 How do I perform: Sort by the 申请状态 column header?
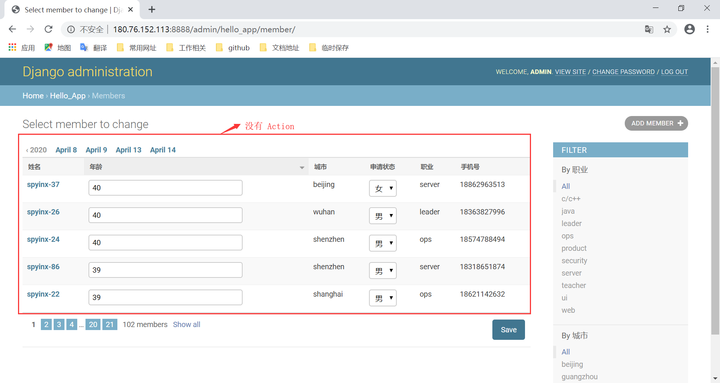pyautogui.click(x=382, y=167)
